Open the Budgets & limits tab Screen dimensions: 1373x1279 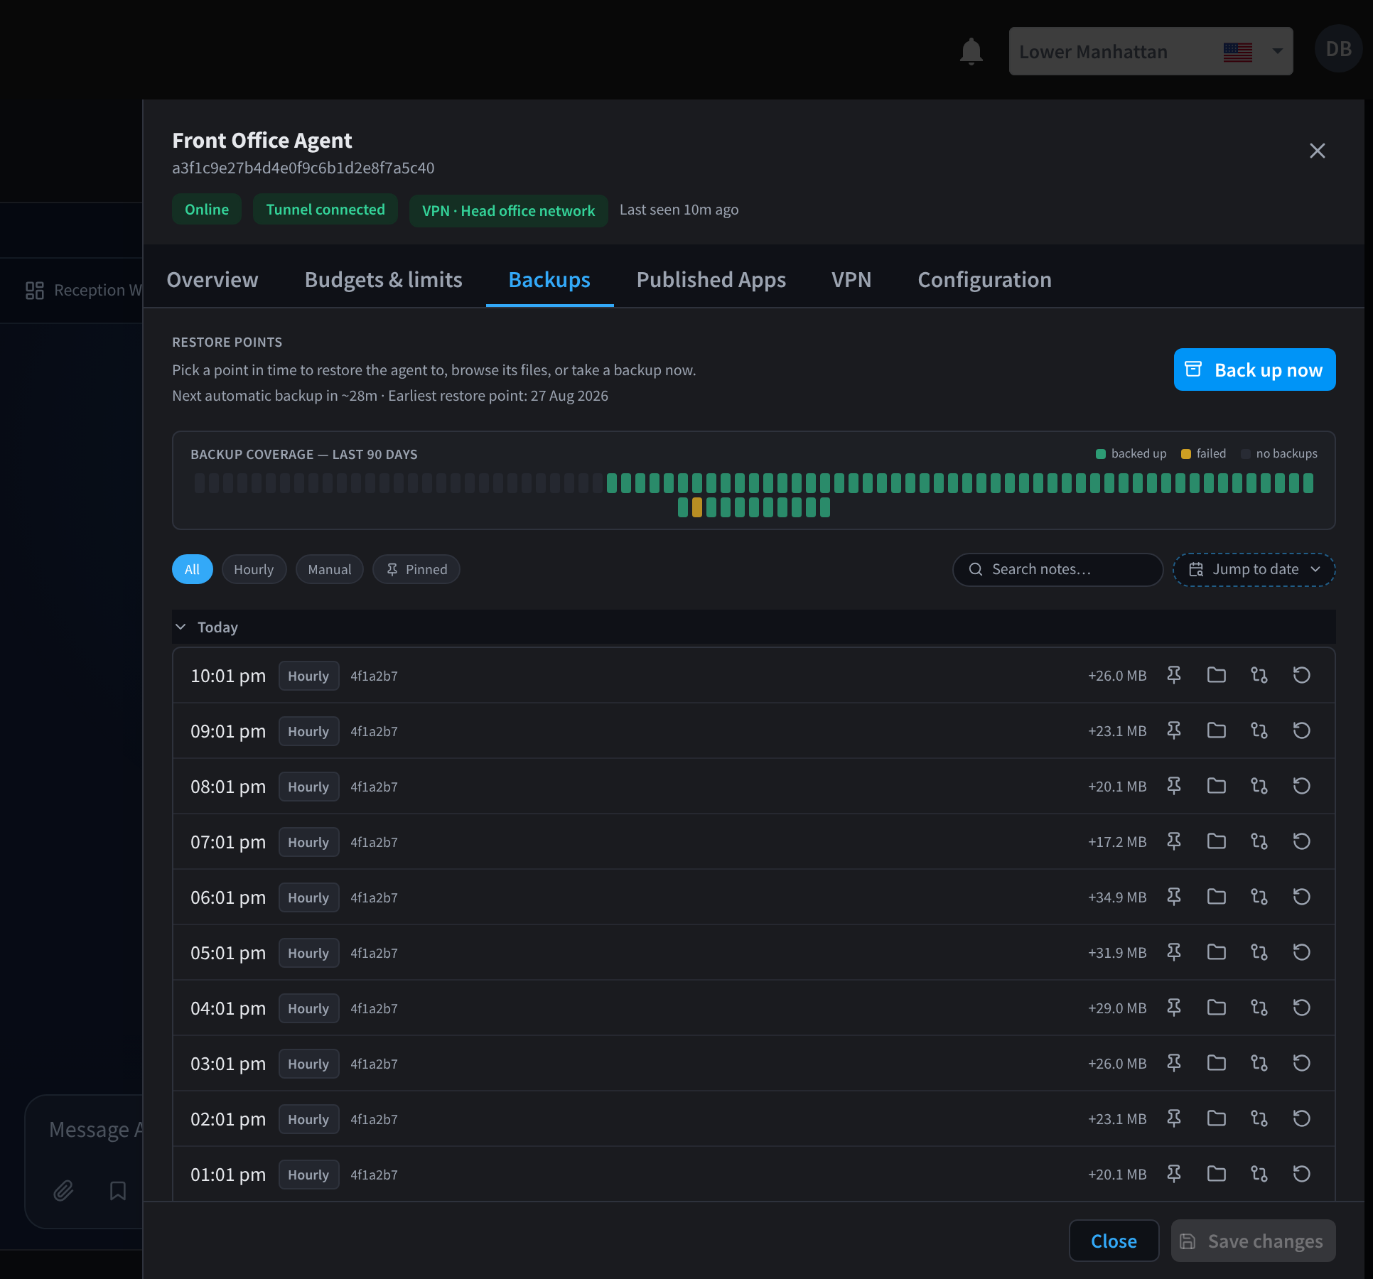point(384,279)
